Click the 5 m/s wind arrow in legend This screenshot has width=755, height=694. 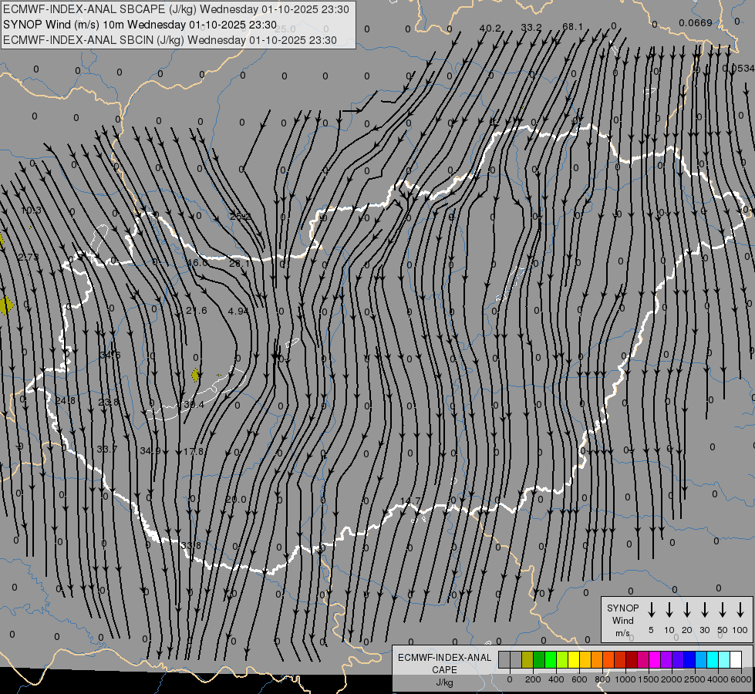(x=652, y=610)
